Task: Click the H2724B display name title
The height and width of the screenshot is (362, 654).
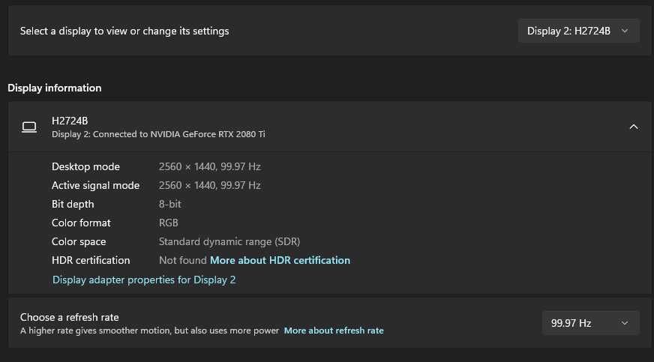Action: (x=70, y=121)
